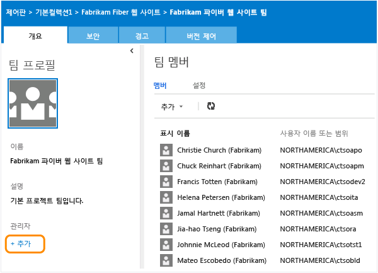
Task: Click NORTHAMERICA\ctsotst1 username
Action: click(321, 245)
